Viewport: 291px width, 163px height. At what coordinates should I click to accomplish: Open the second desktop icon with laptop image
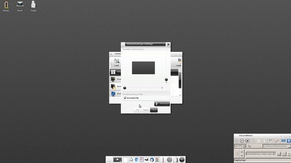tap(20, 6)
